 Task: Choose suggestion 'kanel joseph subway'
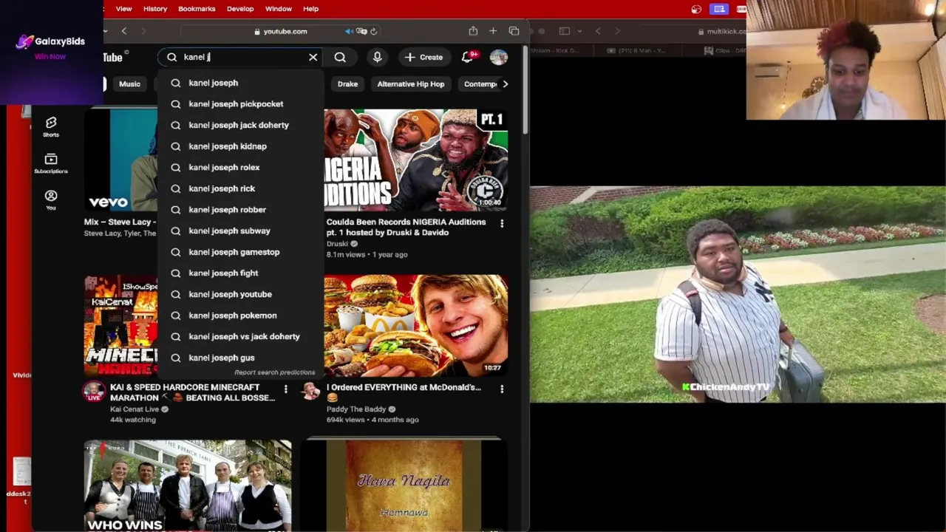click(x=240, y=231)
